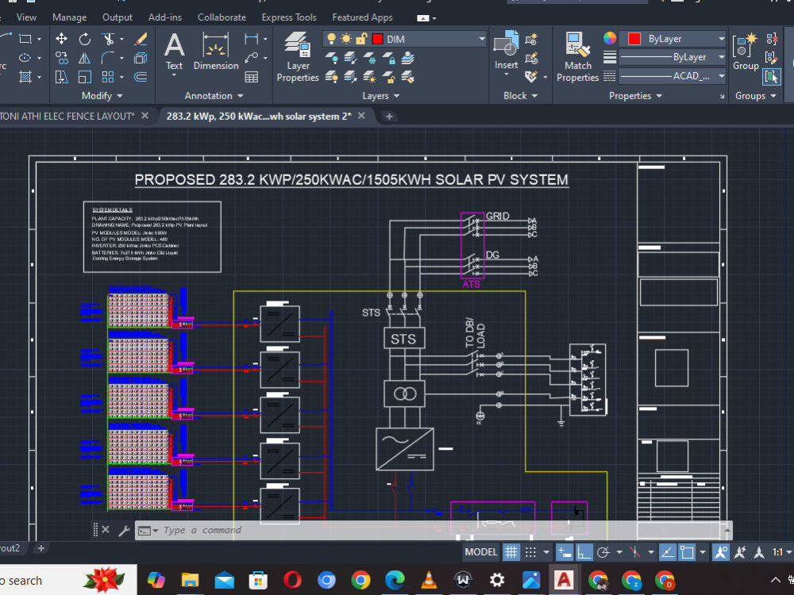Insert a Table from Annotation panel
The image size is (794, 595).
tap(251, 77)
